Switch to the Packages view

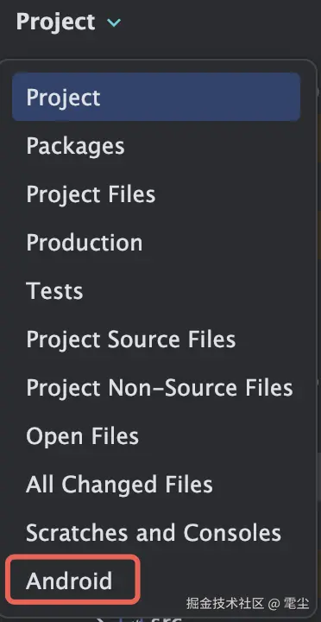[x=75, y=146]
